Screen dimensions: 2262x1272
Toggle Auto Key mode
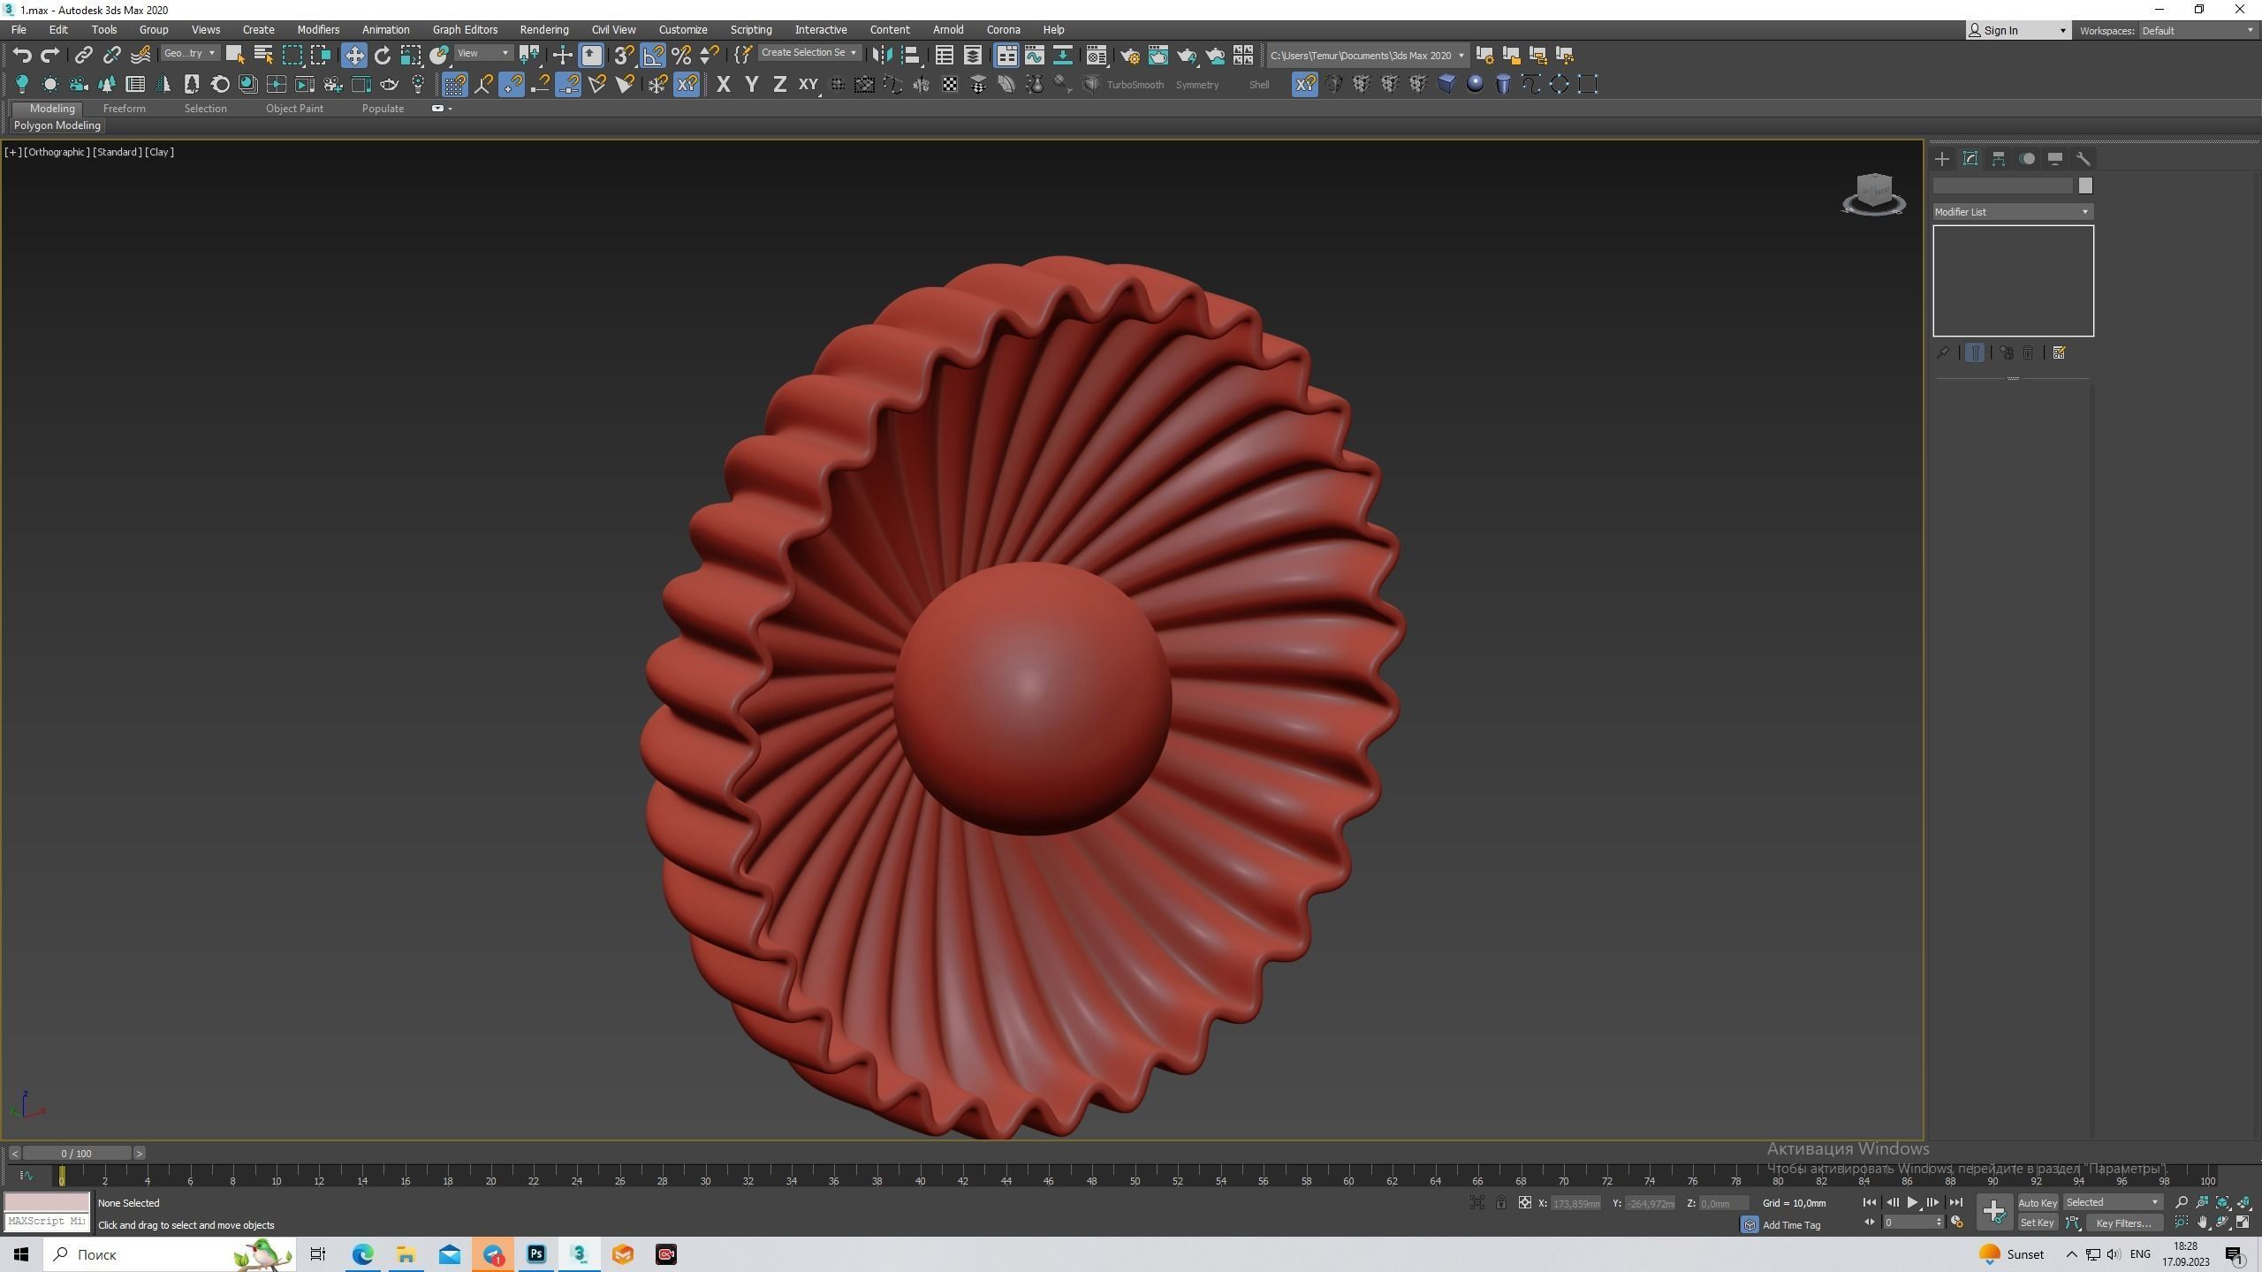(x=2038, y=1202)
